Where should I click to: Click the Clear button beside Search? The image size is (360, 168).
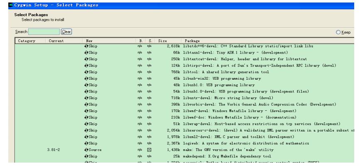66,31
